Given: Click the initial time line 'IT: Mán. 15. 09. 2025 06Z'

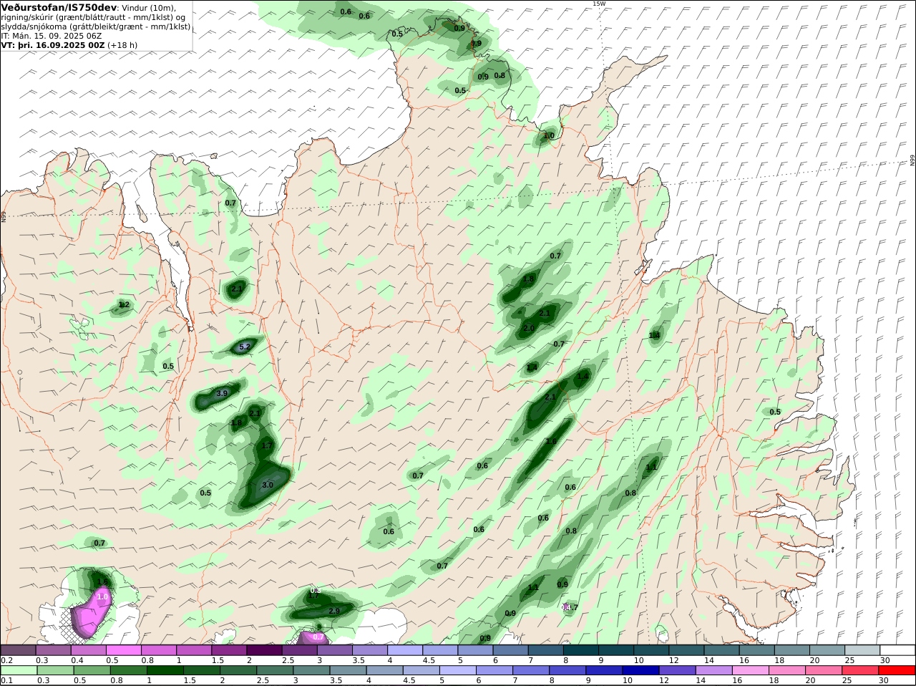Looking at the screenshot, I should (51, 35).
